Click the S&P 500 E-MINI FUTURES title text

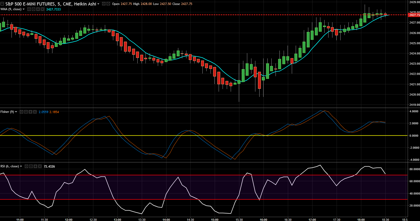(x=30, y=4)
